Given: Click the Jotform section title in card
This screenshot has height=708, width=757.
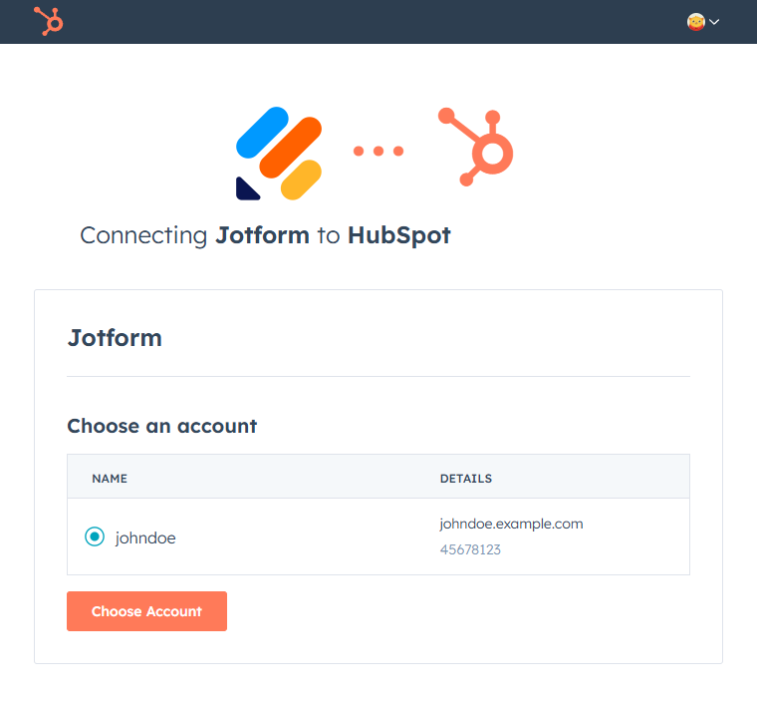Looking at the screenshot, I should click(115, 338).
